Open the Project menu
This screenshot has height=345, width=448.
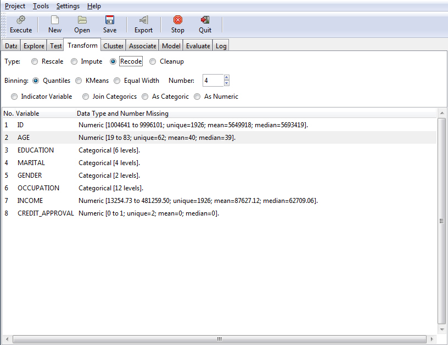(15, 6)
